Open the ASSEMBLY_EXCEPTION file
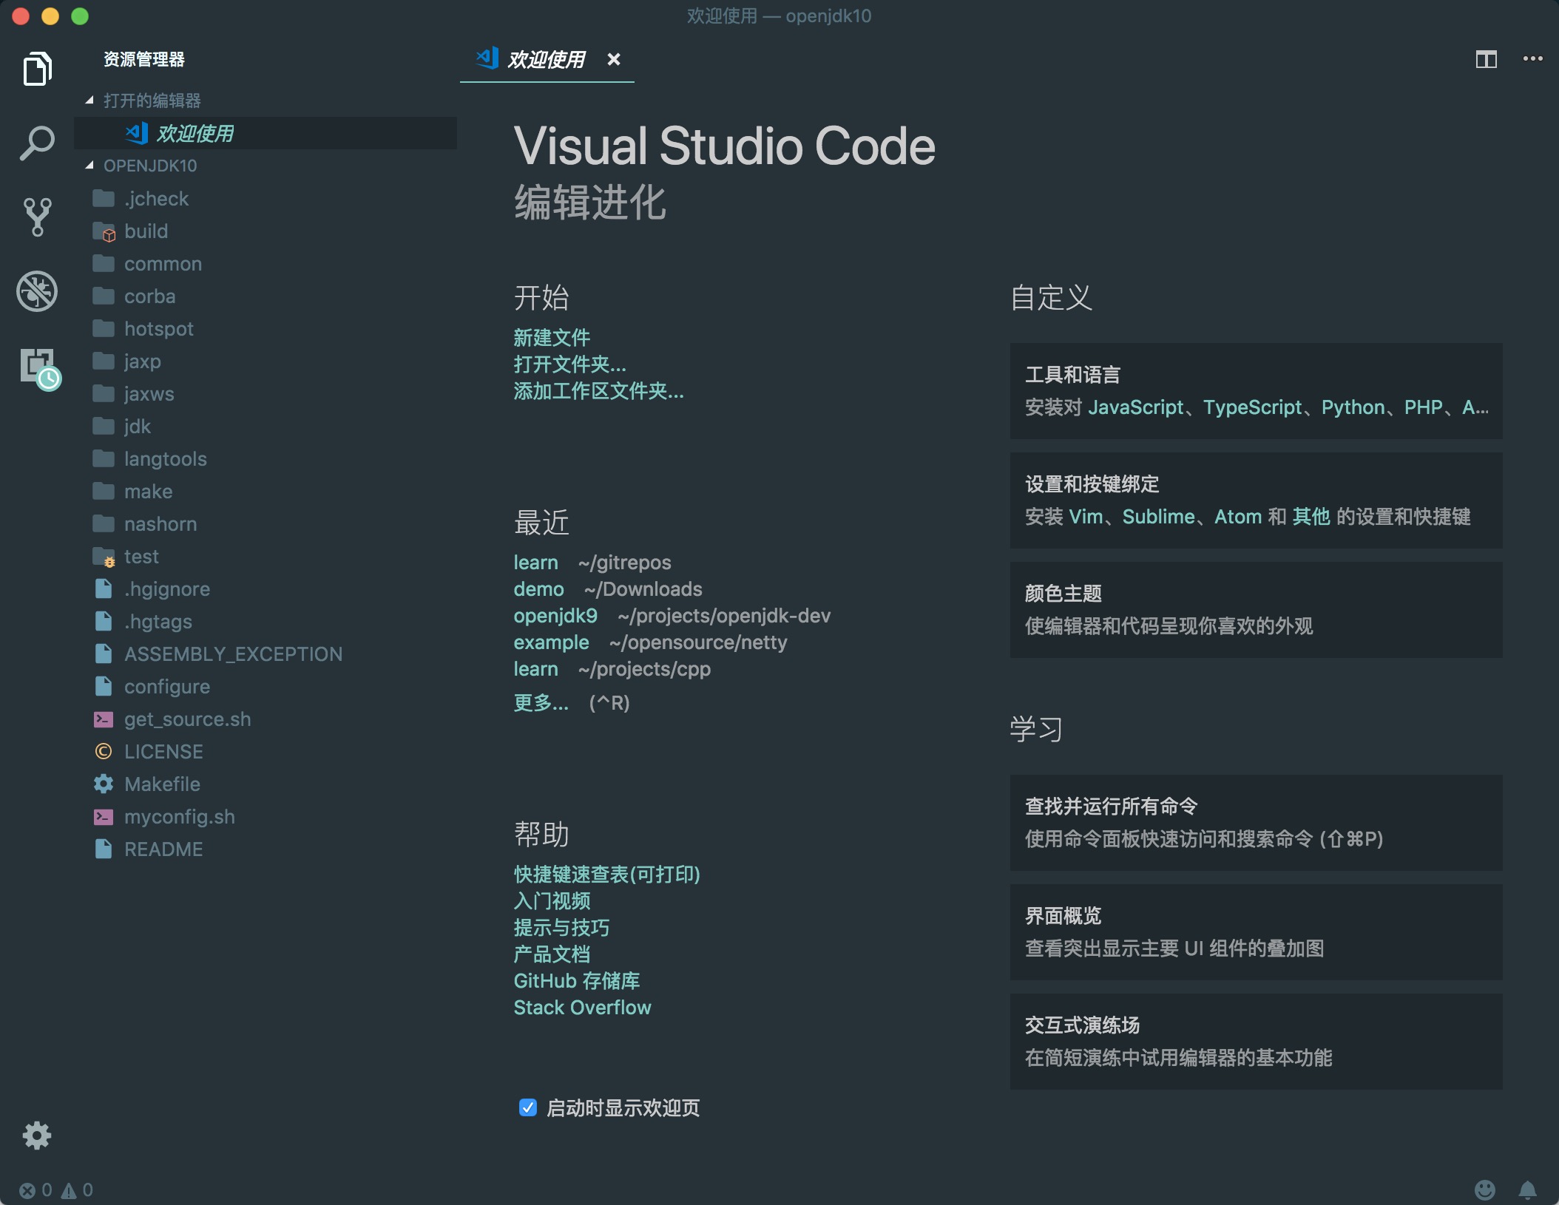Screen dimensions: 1559x1205 point(265,654)
